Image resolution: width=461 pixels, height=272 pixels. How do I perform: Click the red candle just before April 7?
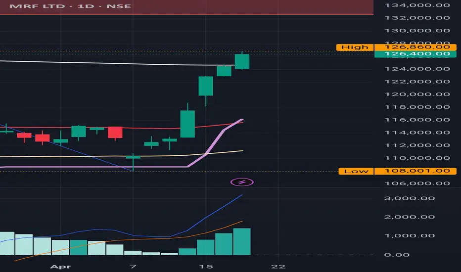(x=115, y=133)
